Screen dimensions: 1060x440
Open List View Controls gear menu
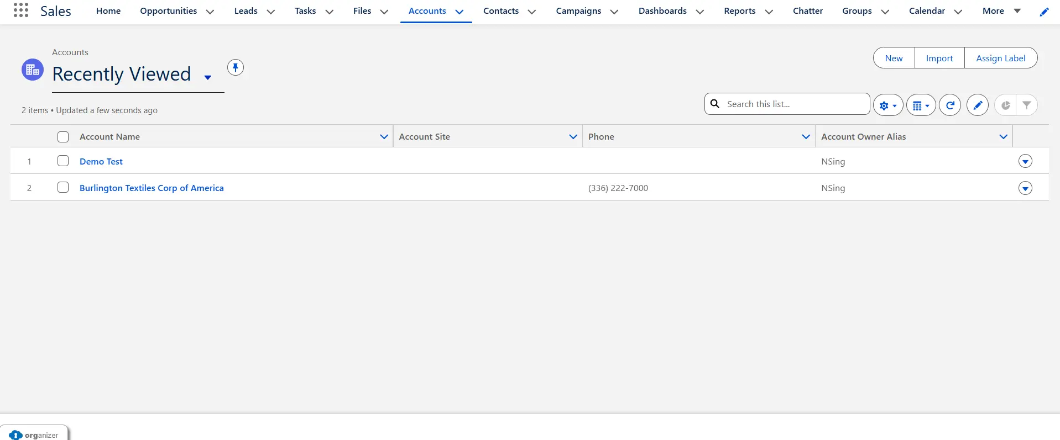888,105
